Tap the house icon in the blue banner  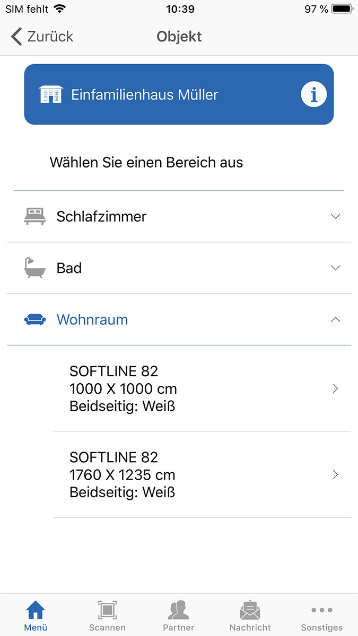pos(51,95)
